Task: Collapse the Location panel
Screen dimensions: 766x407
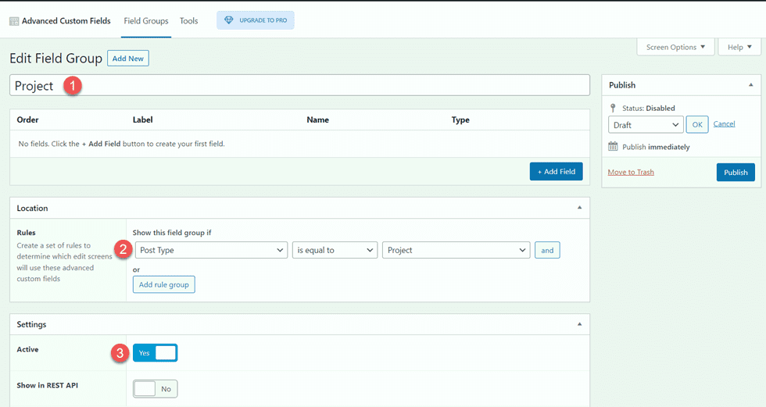Action: click(579, 208)
